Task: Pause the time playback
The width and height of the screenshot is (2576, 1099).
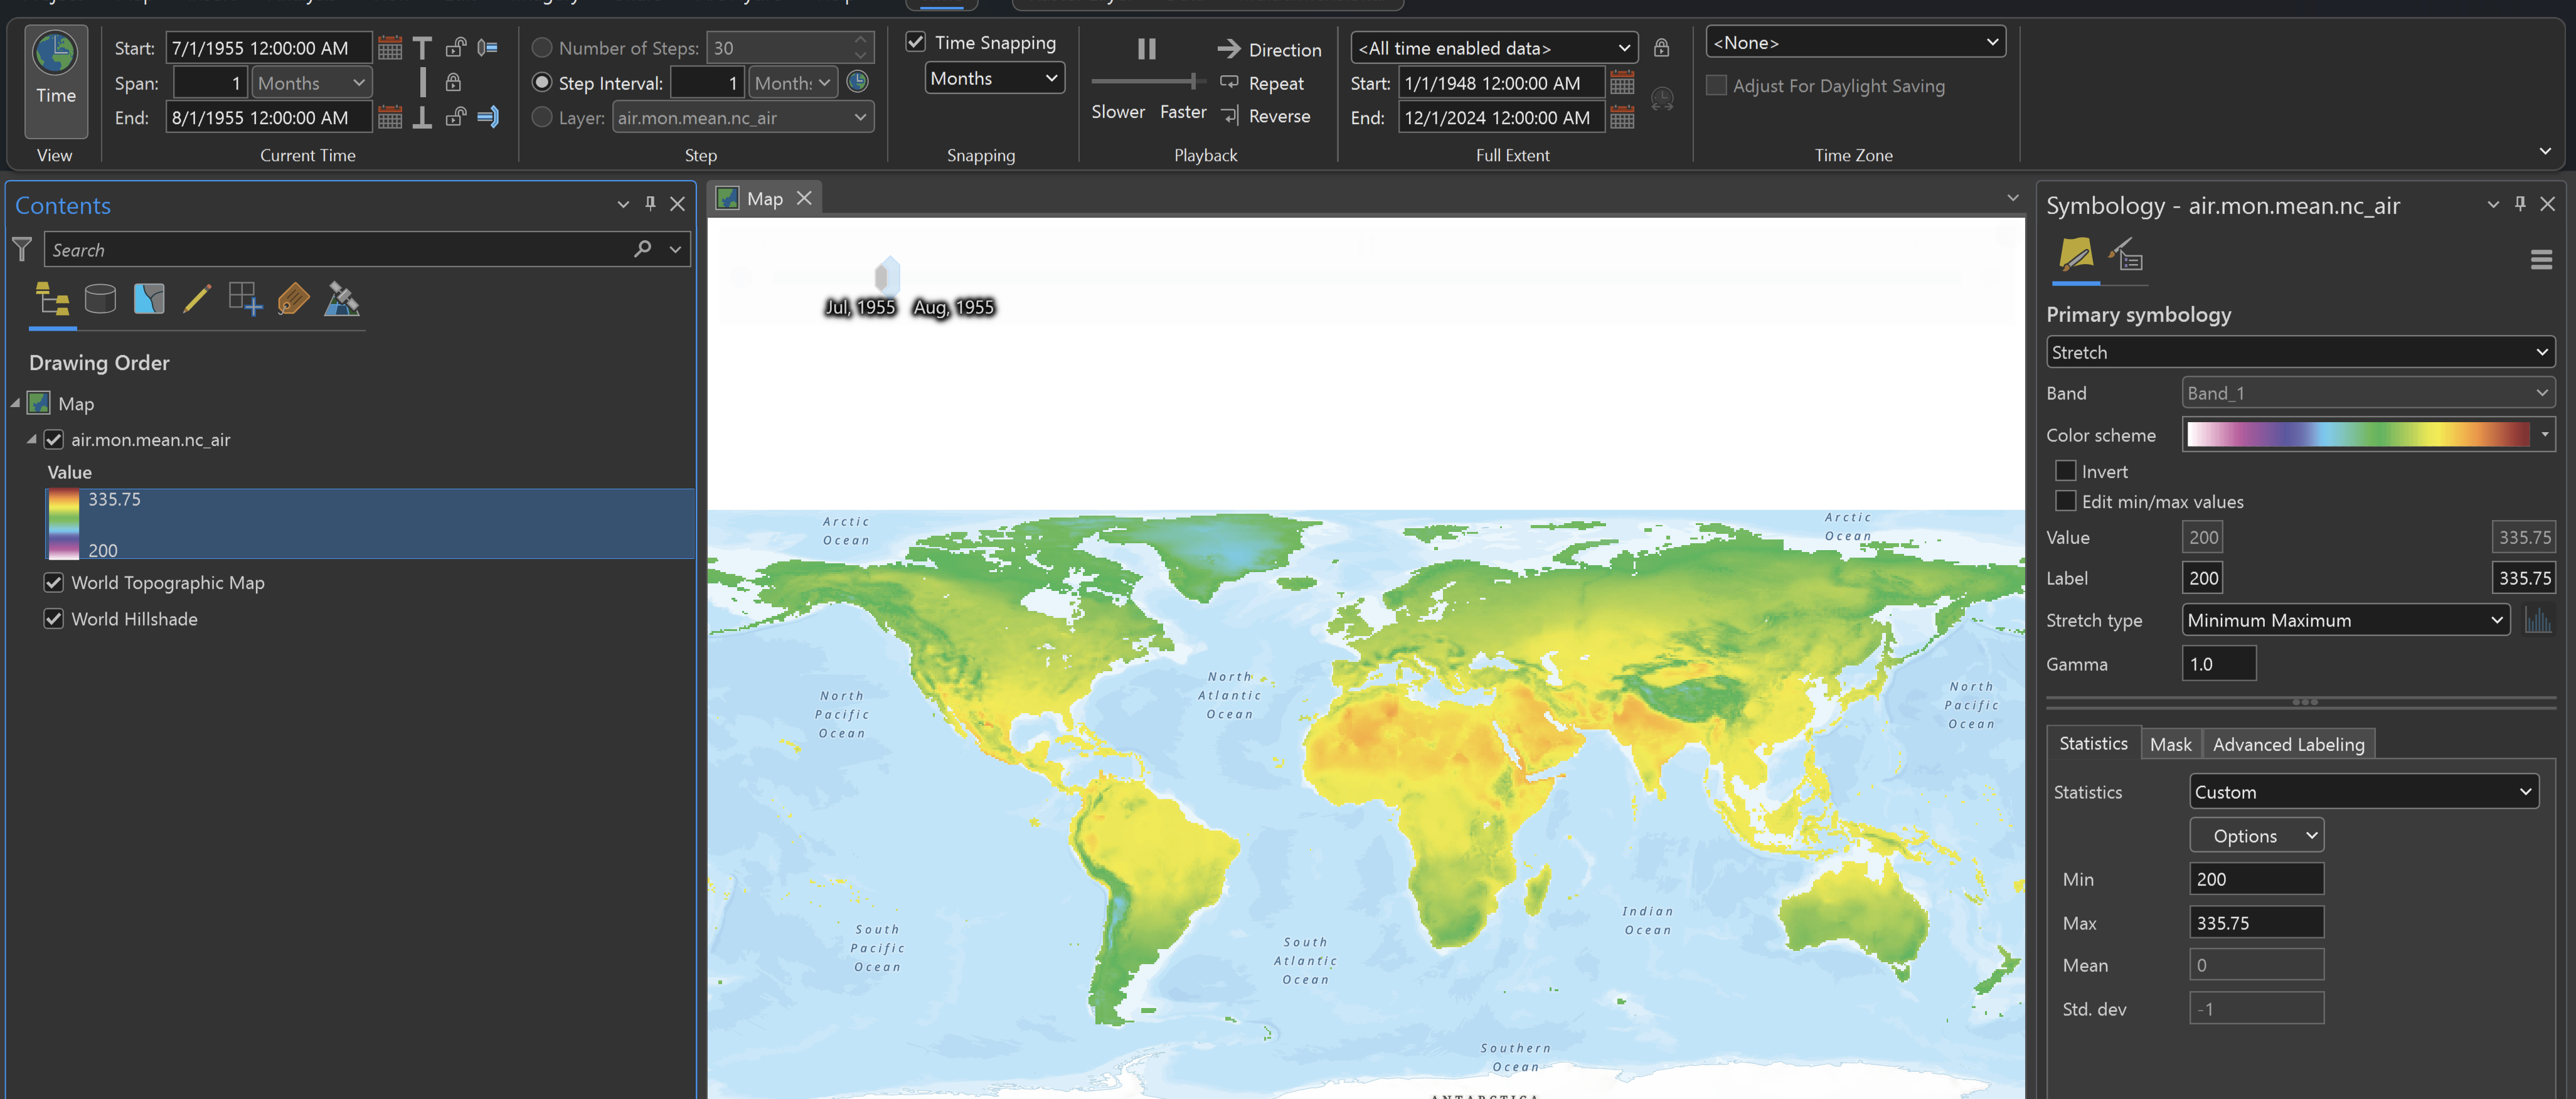Action: click(x=1146, y=48)
